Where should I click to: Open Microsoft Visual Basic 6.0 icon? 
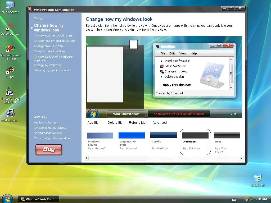pyautogui.click(x=10, y=95)
